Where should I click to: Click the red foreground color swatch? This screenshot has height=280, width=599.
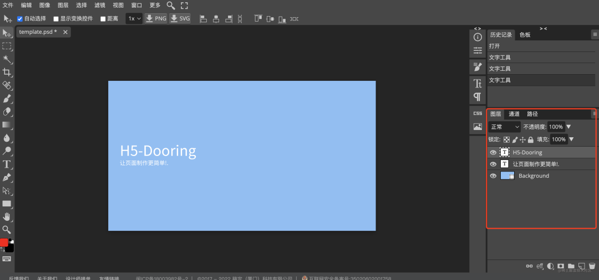click(x=4, y=243)
